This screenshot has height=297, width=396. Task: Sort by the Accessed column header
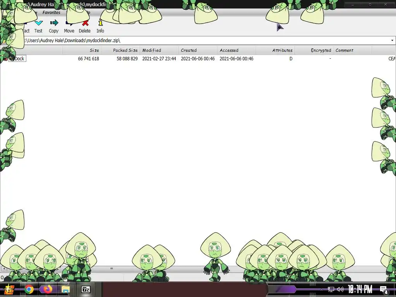click(x=236, y=50)
